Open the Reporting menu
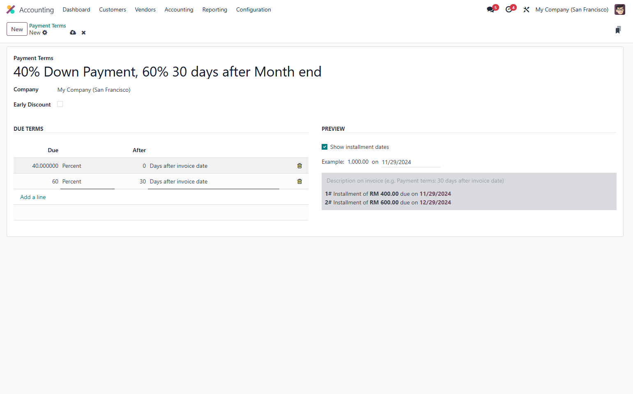633x394 pixels. pos(215,9)
